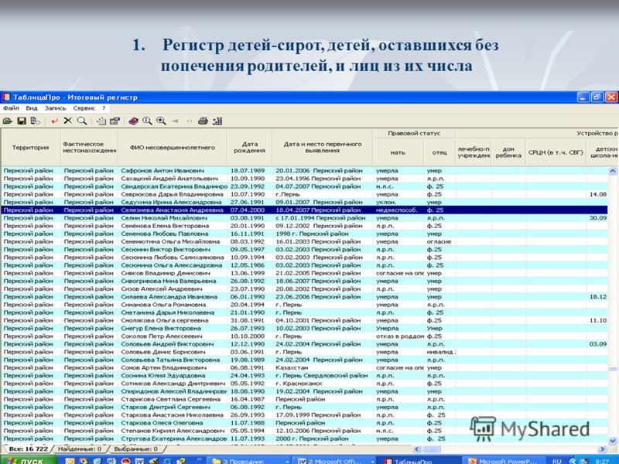
Task: Click the grayed left arrow toolbar icon
Action: (x=175, y=121)
